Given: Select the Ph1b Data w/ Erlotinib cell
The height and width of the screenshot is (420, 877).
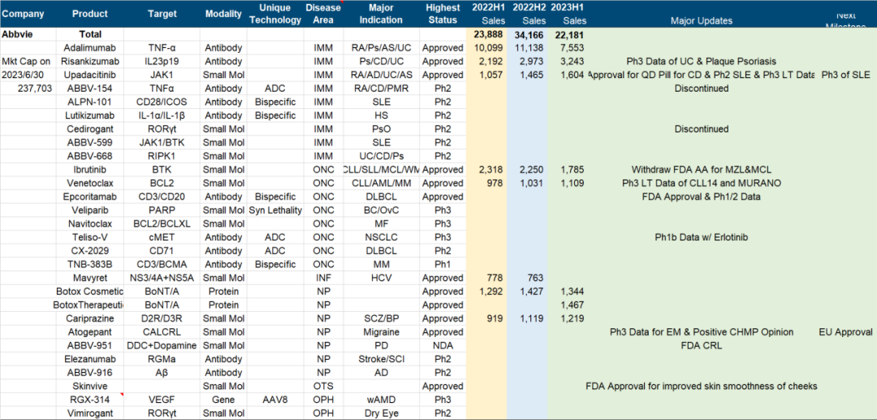Looking at the screenshot, I should pyautogui.click(x=702, y=237).
